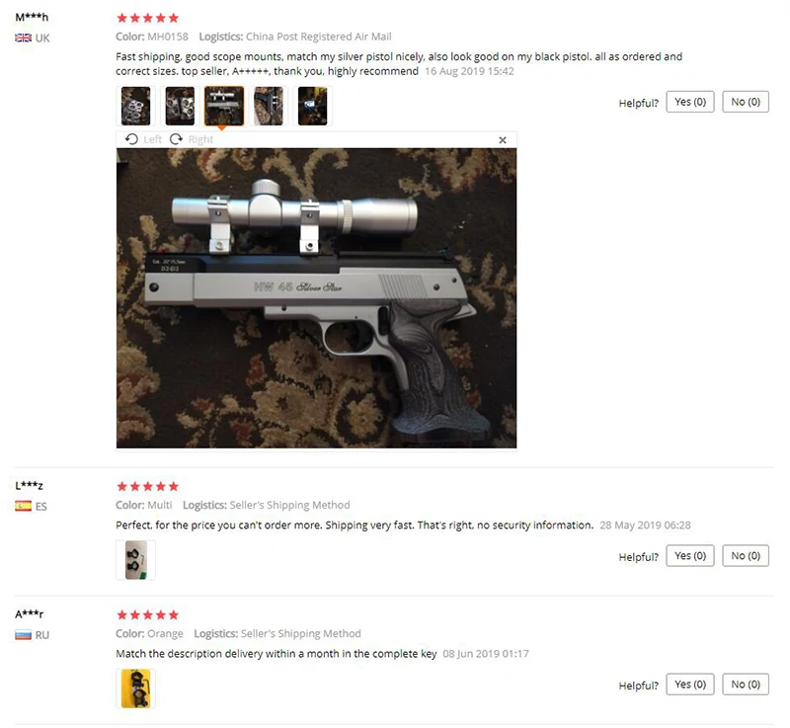The width and height of the screenshot is (790, 728).
Task: Vote No (0) on L***z's review
Action: [746, 556]
